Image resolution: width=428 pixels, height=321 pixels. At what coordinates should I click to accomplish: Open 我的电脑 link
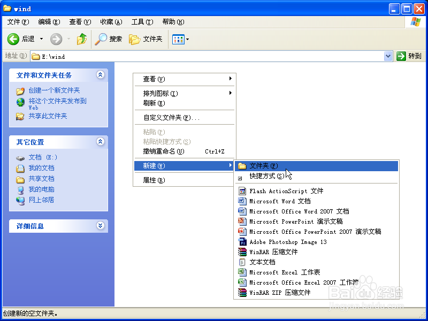pyautogui.click(x=42, y=189)
